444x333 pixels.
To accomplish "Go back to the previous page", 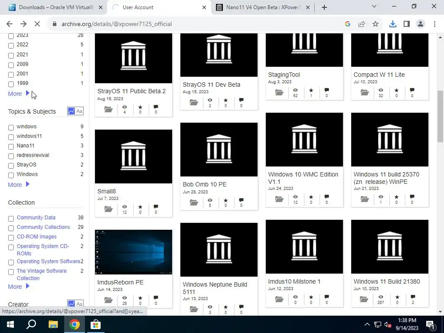I will point(10,24).
